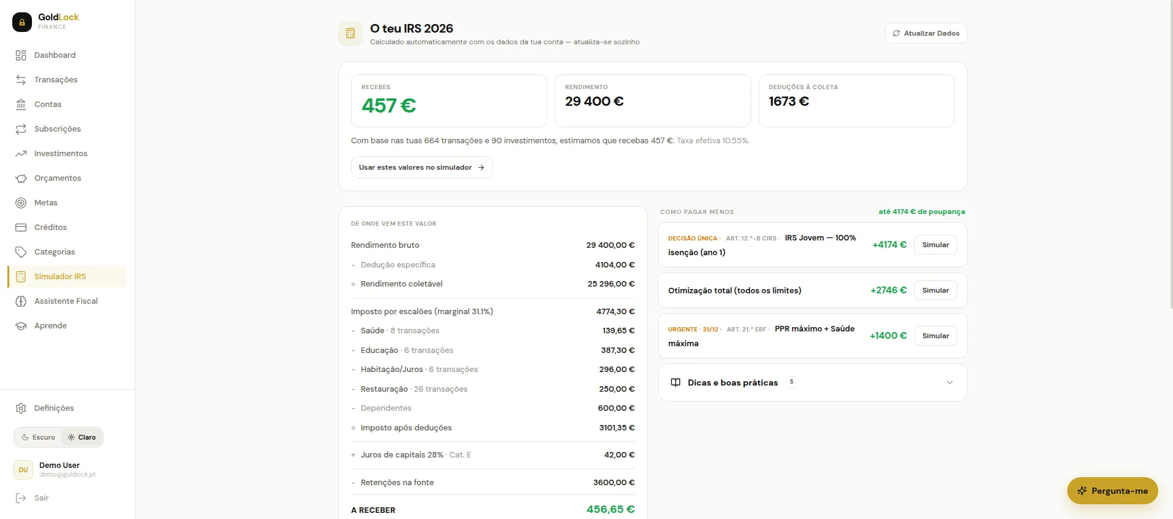Click the Aprende graduation cap icon
1173x519 pixels.
tap(21, 326)
